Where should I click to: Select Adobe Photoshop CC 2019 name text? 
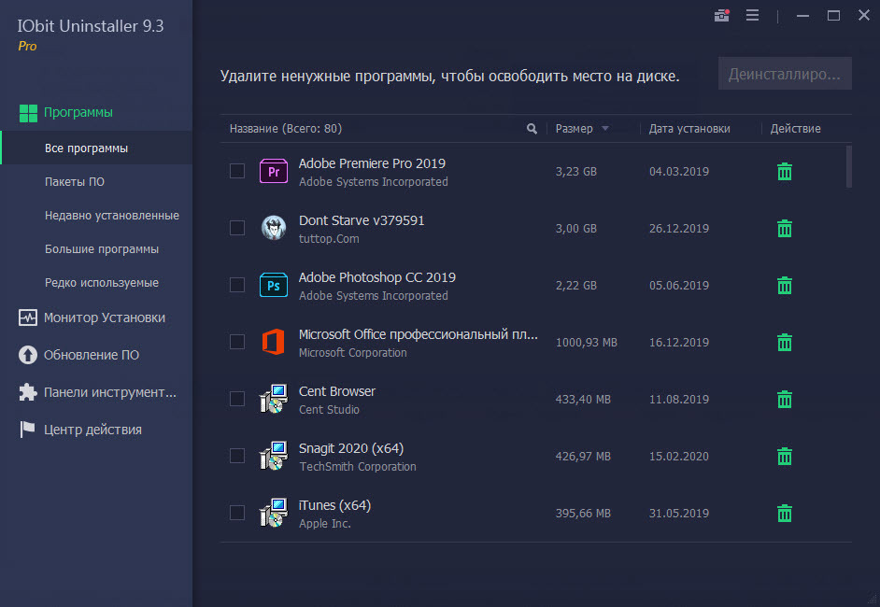(377, 277)
